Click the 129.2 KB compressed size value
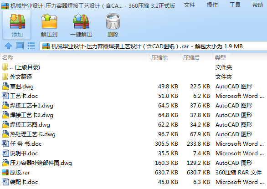The width and height of the screenshot is (267, 189). point(198,163)
